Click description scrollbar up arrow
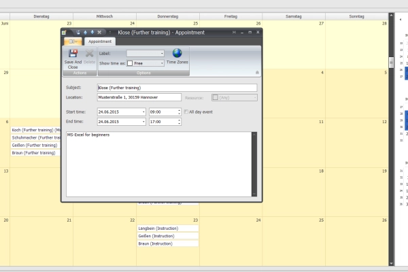408x272 pixels. [254, 135]
